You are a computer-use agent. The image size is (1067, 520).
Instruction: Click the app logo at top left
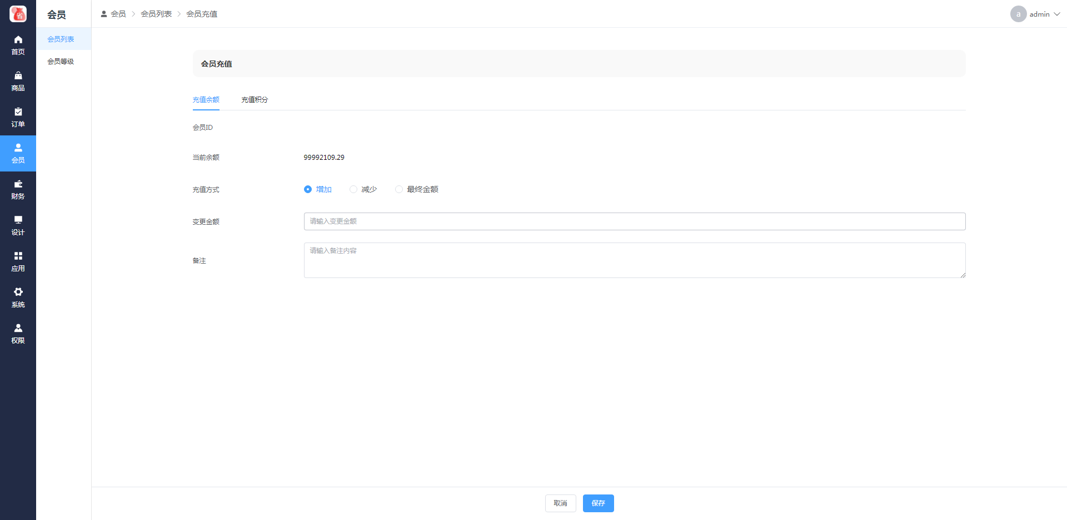(18, 14)
